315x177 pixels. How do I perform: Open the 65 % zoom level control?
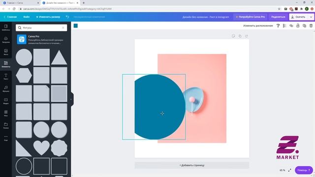(x=282, y=170)
